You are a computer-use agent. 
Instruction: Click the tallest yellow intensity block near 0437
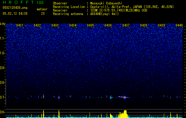[x=125, y=114]
